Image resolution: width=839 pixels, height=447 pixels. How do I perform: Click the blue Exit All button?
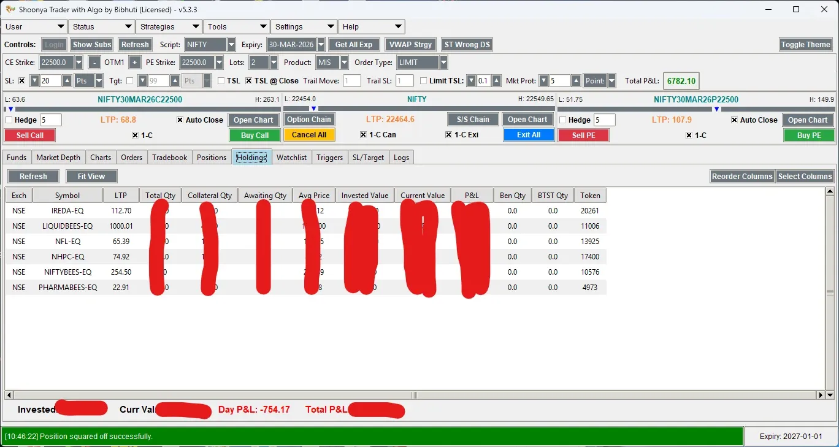tap(529, 135)
